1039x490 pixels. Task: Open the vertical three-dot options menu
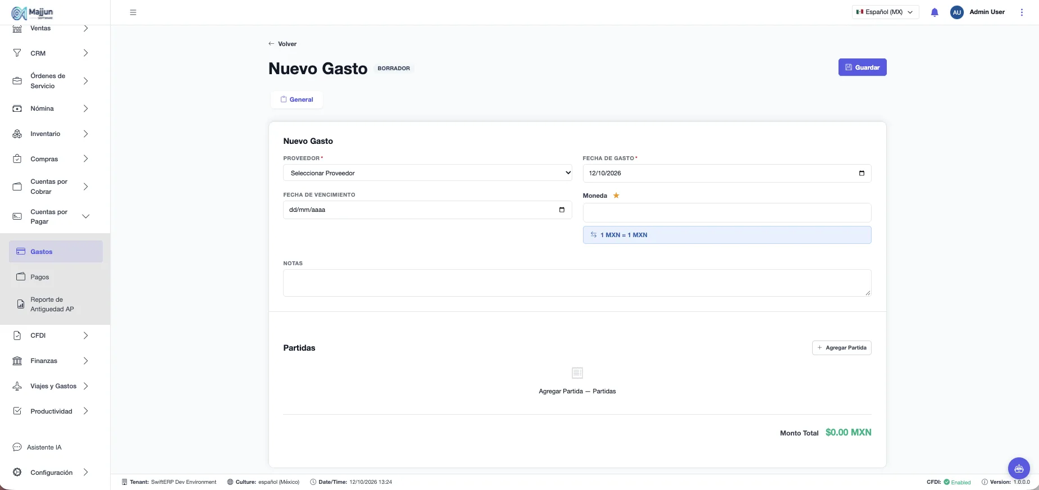pyautogui.click(x=1022, y=12)
